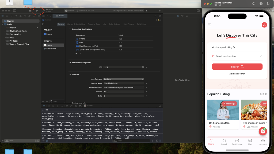This screenshot has height=154, width=274.
Task: Switch to Signing & Capabilities tab
Action: pos(76,24)
